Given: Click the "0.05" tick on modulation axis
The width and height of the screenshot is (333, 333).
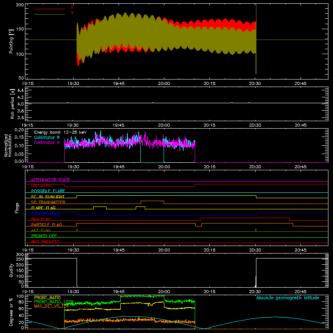Looking at the screenshot, I should pos(20,154).
